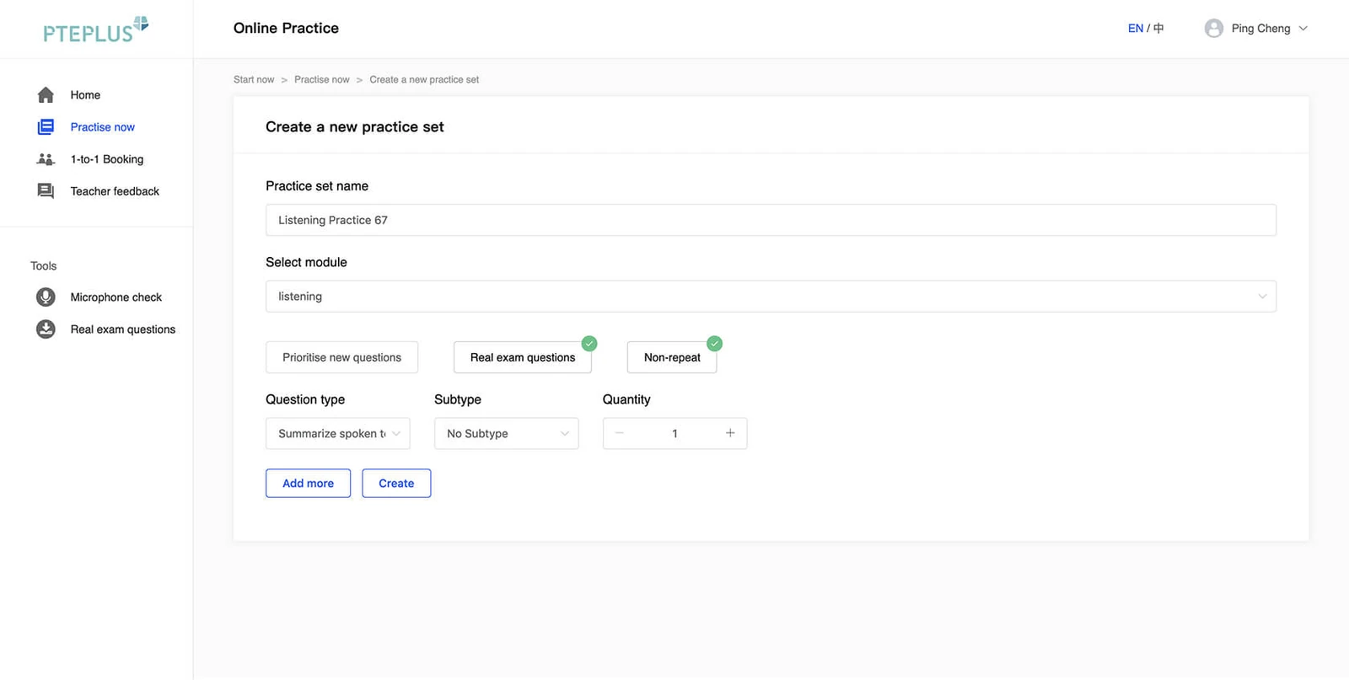The height and width of the screenshot is (680, 1349).
Task: Go to Start now breadcrumb
Action: [254, 80]
